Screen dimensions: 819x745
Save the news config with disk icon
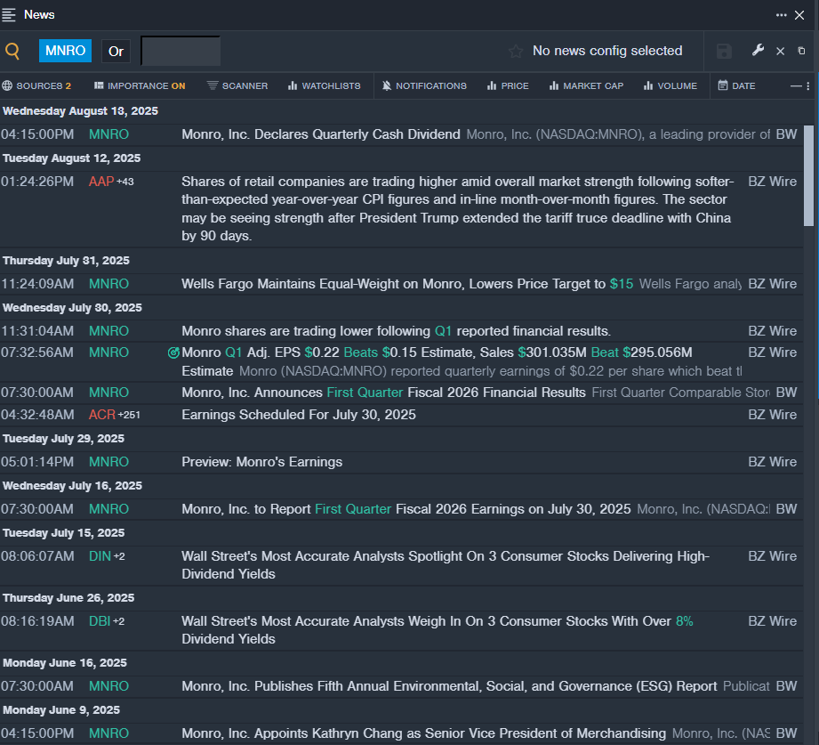(x=724, y=51)
